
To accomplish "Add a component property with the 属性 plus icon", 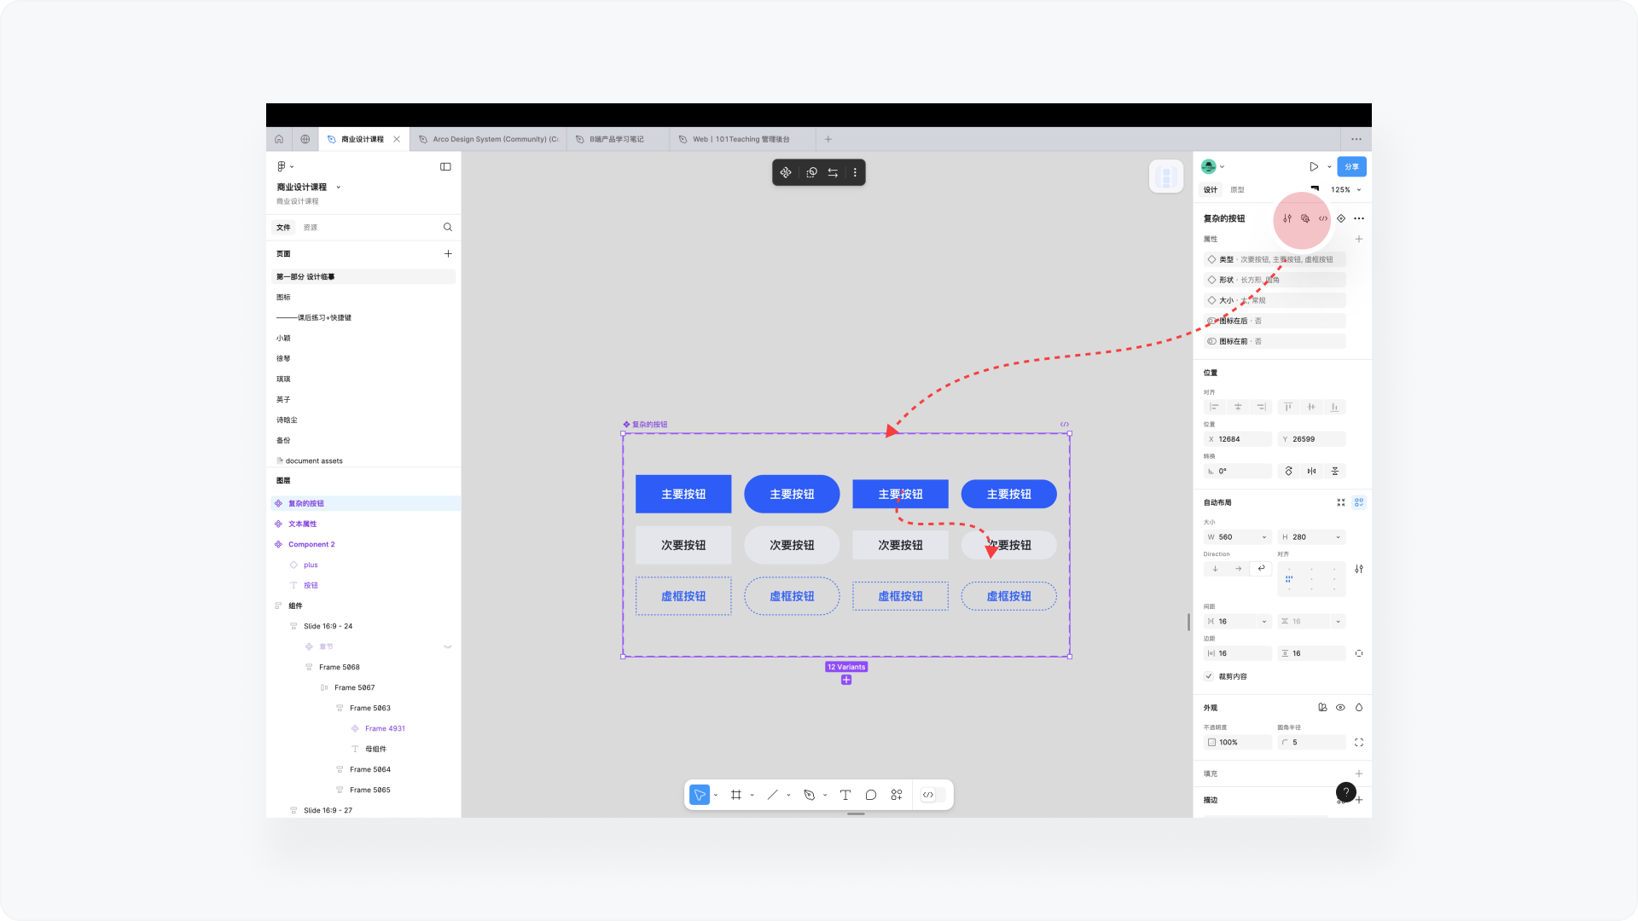I will pos(1359,239).
